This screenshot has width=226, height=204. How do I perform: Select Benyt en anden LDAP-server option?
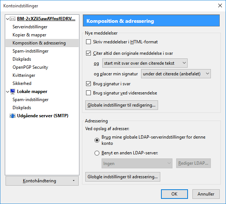pos(97,153)
